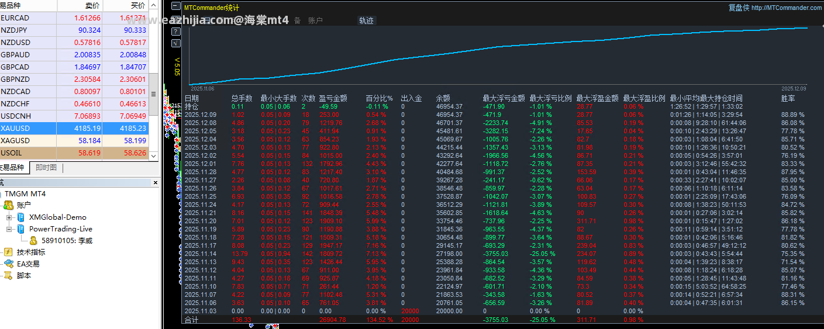Click the balance value 46954.37 in 持仓 row
The height and width of the screenshot is (329, 824).
[x=449, y=106]
